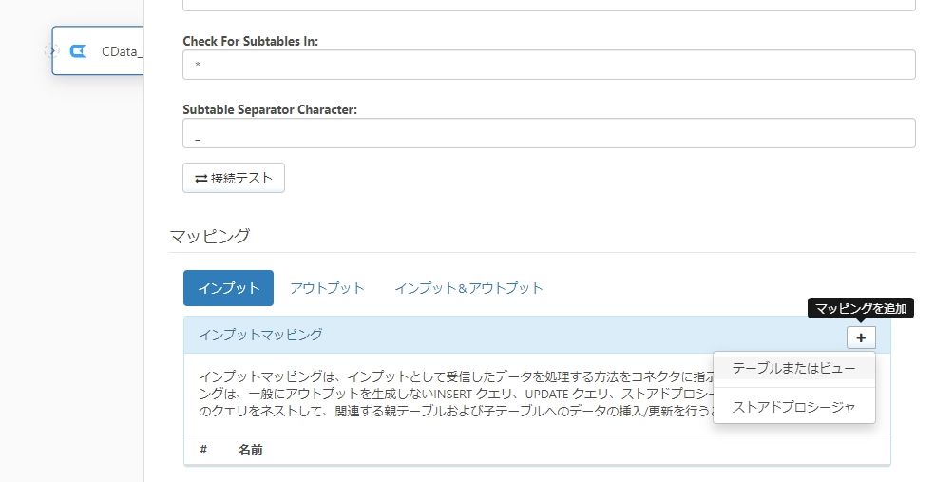Click the partially visible field at the top
This screenshot has width=935, height=482.
click(x=548, y=5)
